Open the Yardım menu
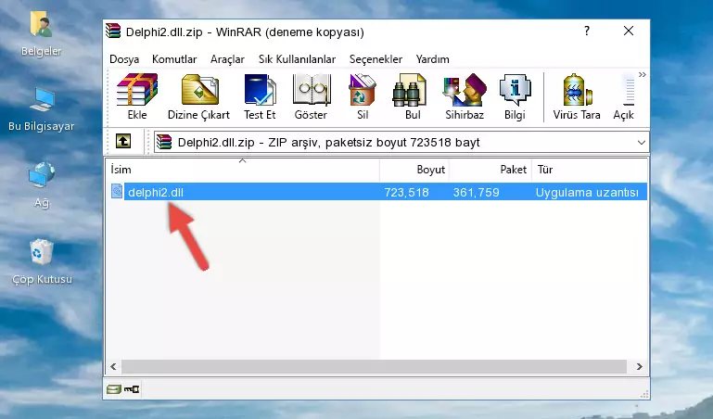Viewport: 713px width, 419px height. click(x=432, y=59)
